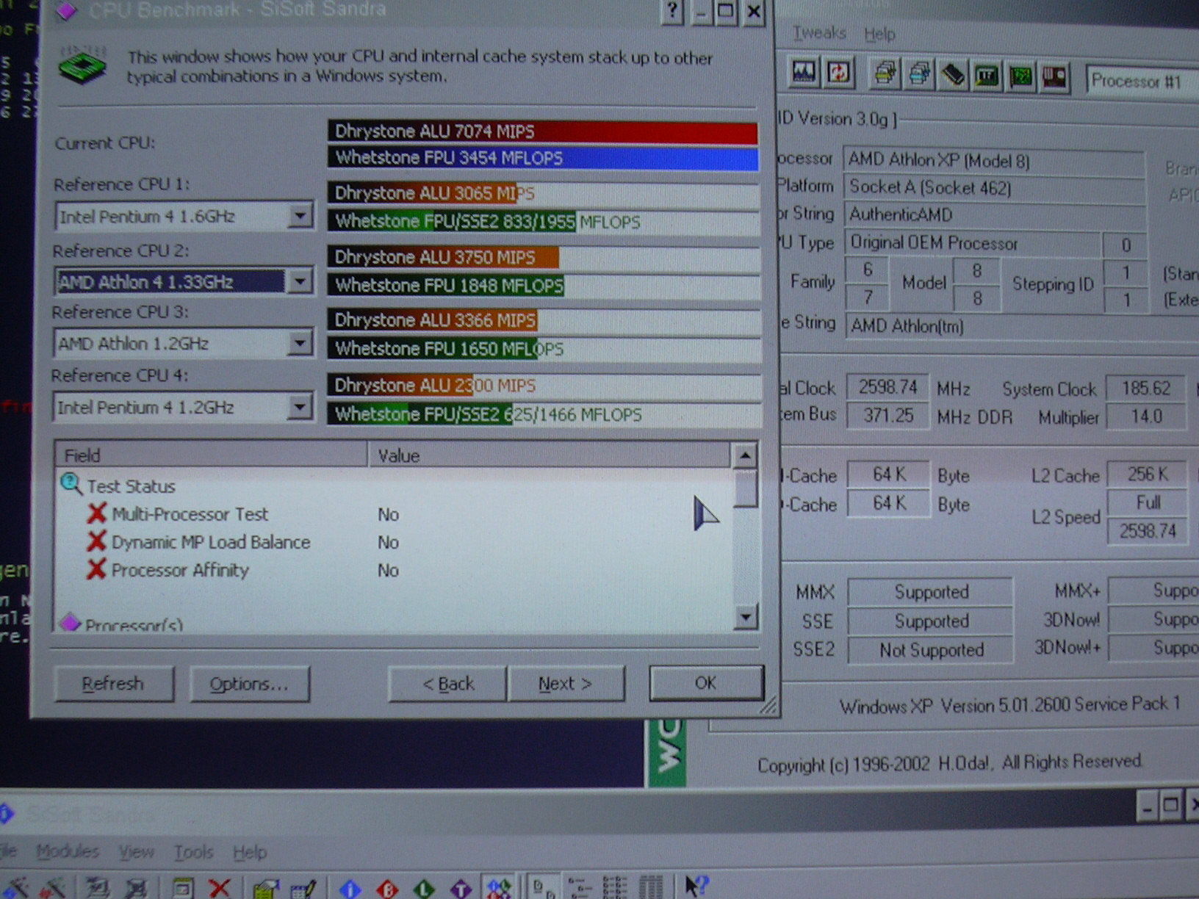1199x899 pixels.
Task: Click the green folder icon beside the red X
Action: click(x=265, y=889)
